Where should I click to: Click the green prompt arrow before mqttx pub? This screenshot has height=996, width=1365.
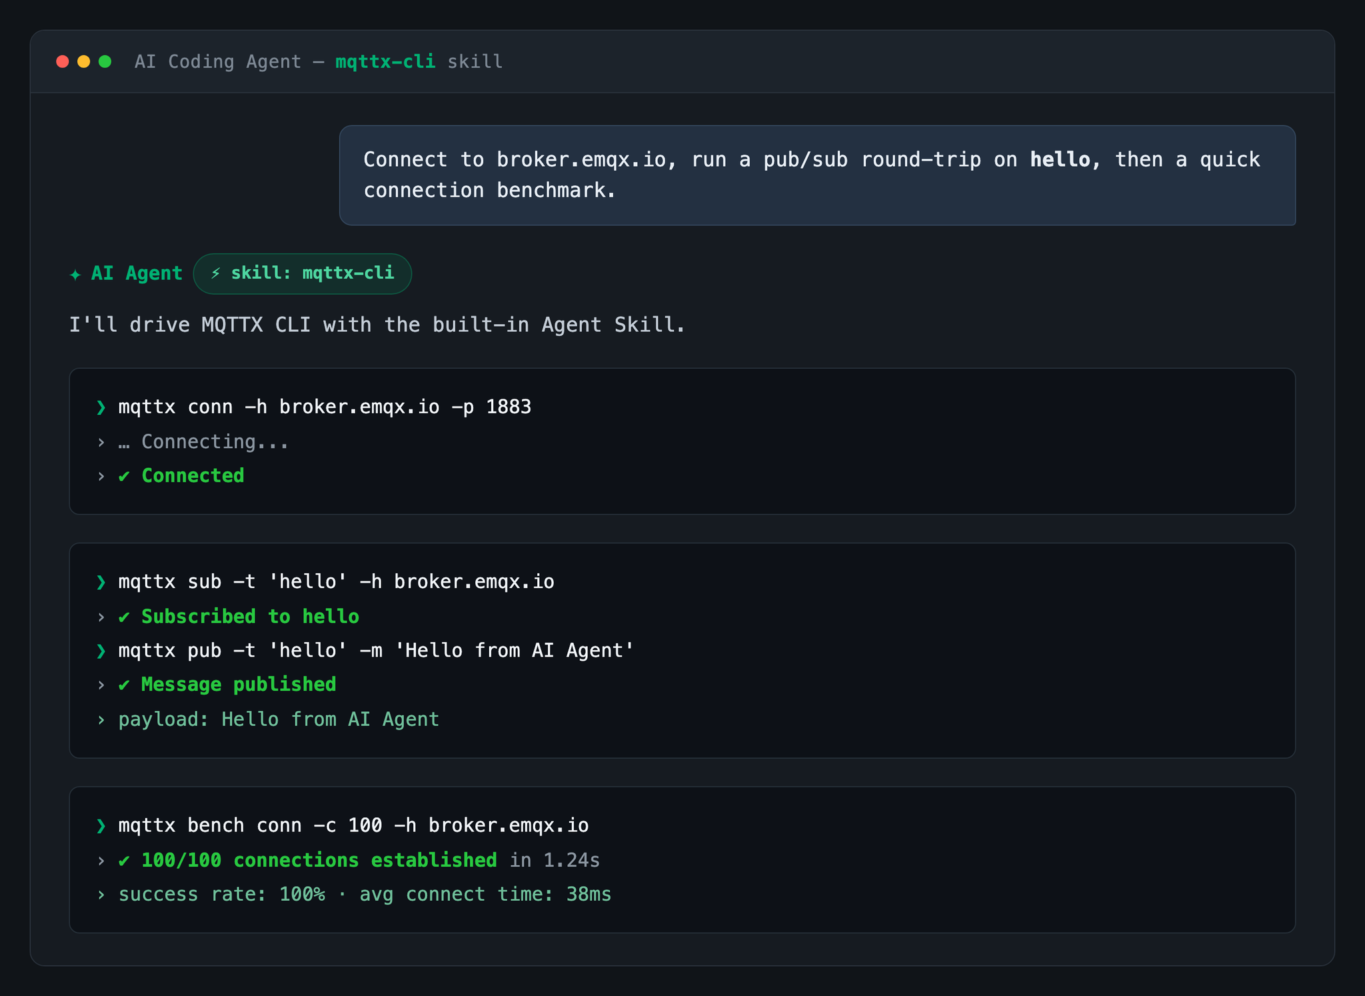(101, 651)
